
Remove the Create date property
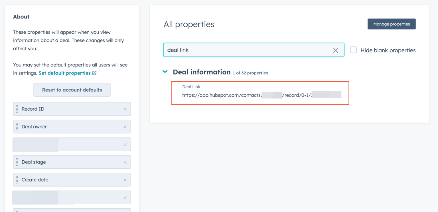(125, 180)
